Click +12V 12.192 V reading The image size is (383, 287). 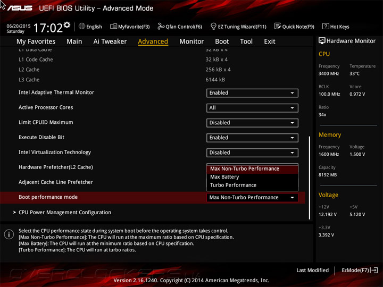tap(327, 214)
